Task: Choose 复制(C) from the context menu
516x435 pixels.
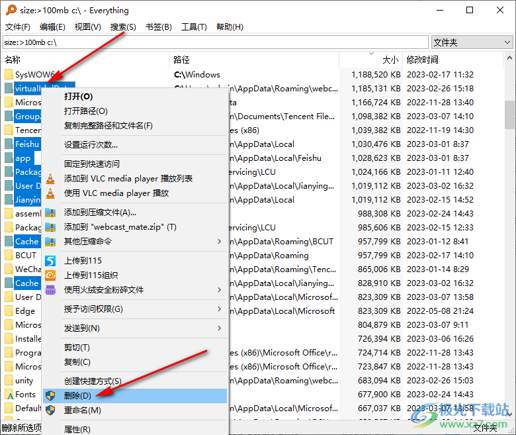Action: click(135, 362)
